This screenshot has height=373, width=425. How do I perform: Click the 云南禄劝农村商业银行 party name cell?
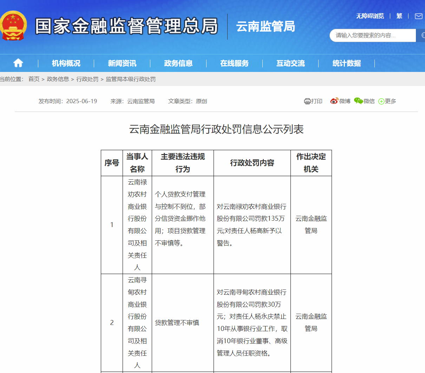(x=137, y=225)
